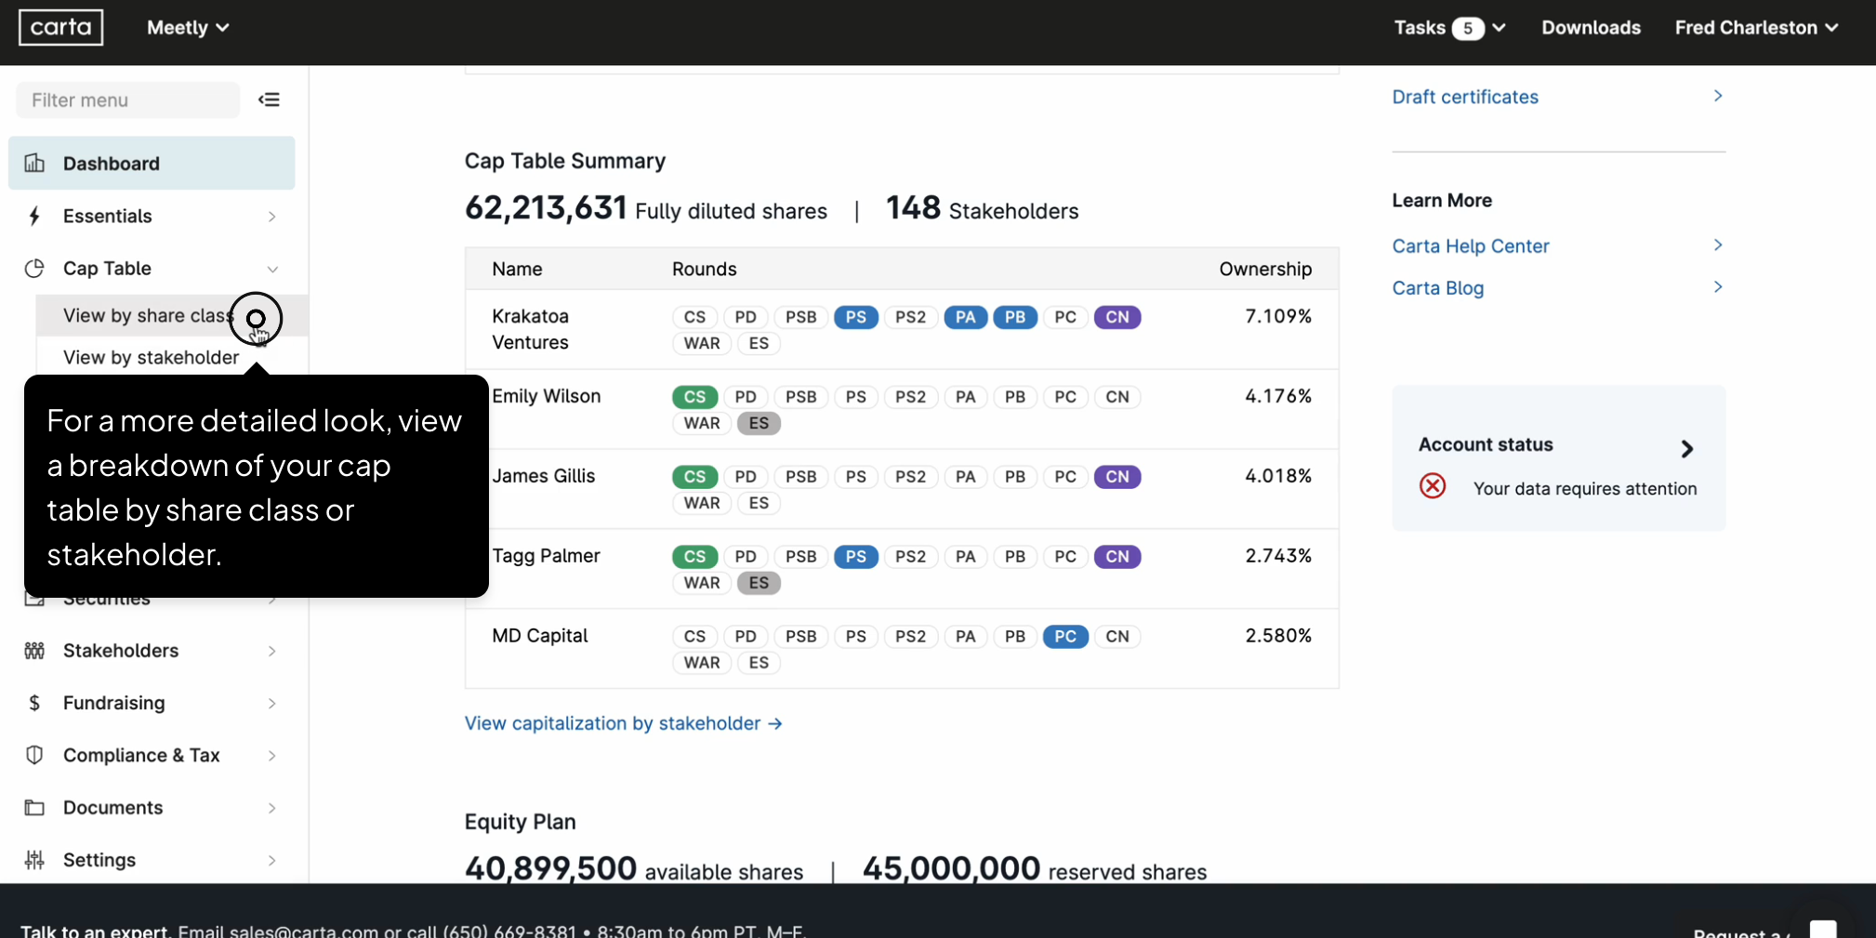Click MD Capital stakeholder name

pos(540,636)
